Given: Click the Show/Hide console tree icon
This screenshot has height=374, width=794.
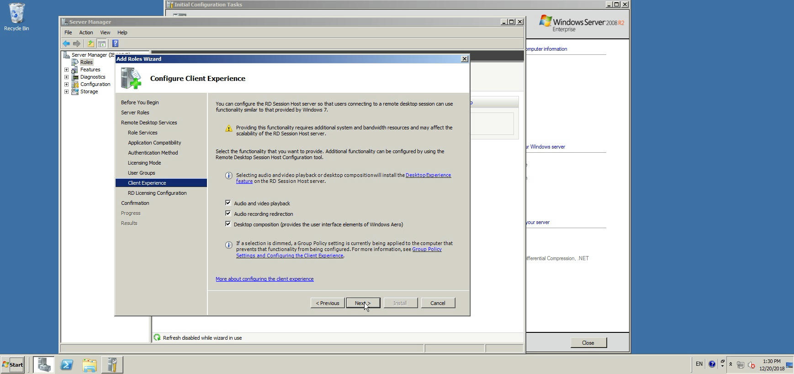Looking at the screenshot, I should click(x=102, y=44).
